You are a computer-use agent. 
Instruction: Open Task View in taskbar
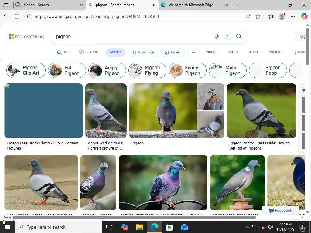109,227
